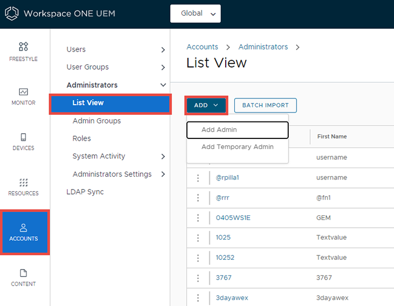Click the 3dayawex first name cell
This screenshot has height=306, width=394.
click(332, 298)
